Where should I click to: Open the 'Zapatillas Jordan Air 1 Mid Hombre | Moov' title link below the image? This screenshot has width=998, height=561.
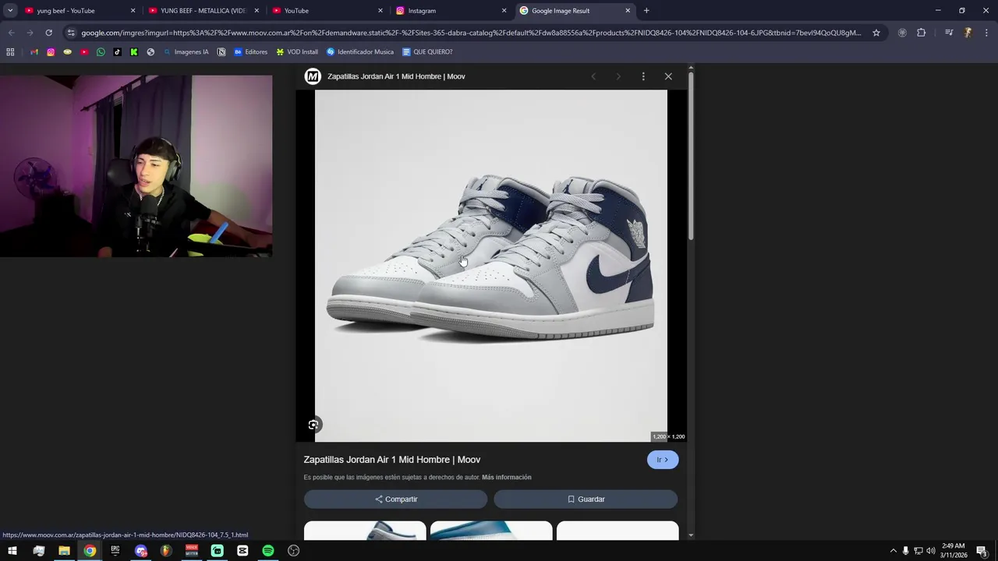pyautogui.click(x=392, y=460)
